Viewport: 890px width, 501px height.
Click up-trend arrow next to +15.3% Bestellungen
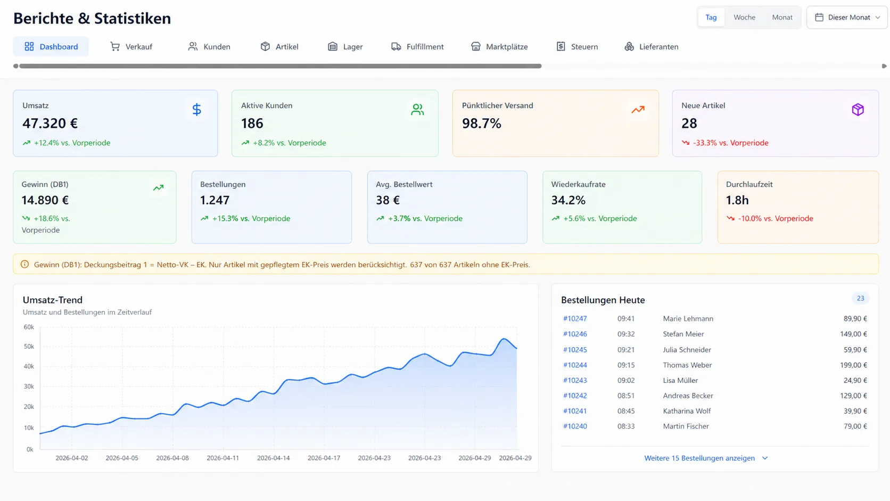[x=204, y=219]
